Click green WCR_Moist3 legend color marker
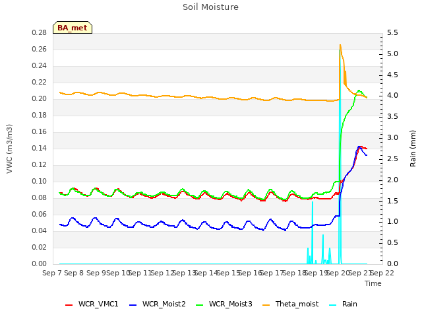 (199, 305)
